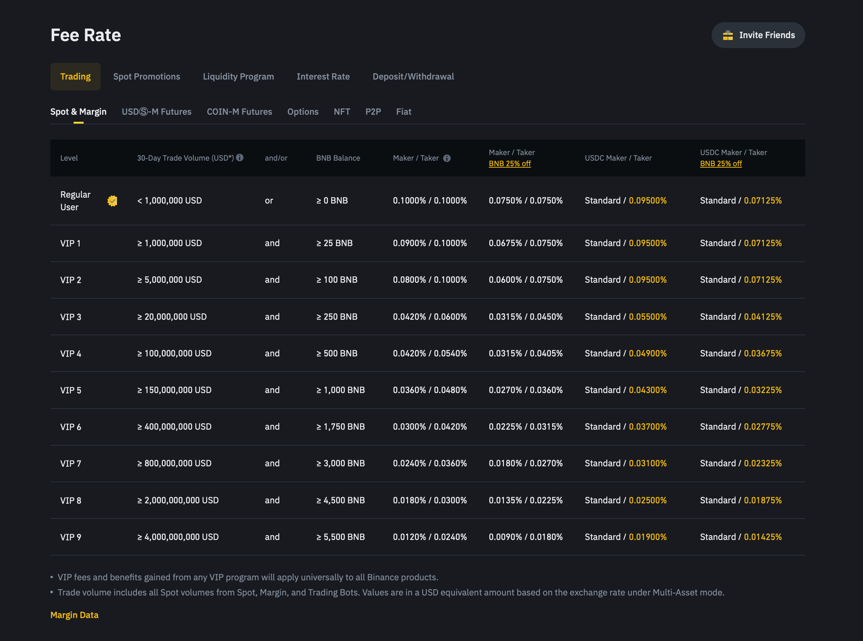Click the '0.0270% / 0.0360%' discounted fee cell
Screen dimensions: 863x641
pos(526,390)
